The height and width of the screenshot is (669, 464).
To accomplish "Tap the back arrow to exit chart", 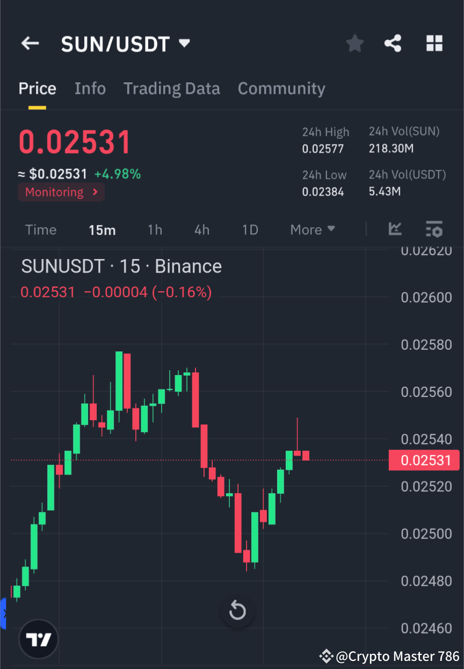I will coord(30,43).
